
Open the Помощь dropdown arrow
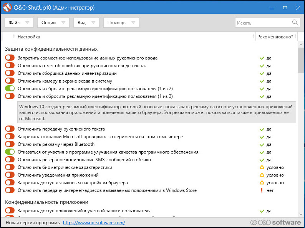click(133, 23)
